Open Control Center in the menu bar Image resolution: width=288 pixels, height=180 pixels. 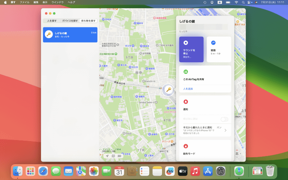click(x=249, y=3)
